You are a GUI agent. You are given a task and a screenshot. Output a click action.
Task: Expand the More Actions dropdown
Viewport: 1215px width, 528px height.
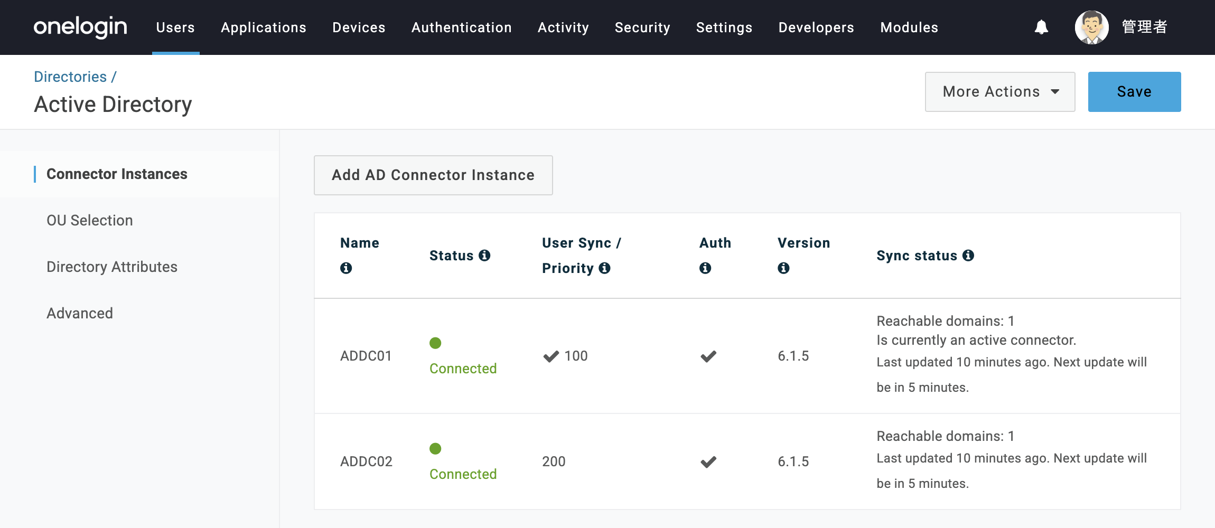tap(1000, 92)
